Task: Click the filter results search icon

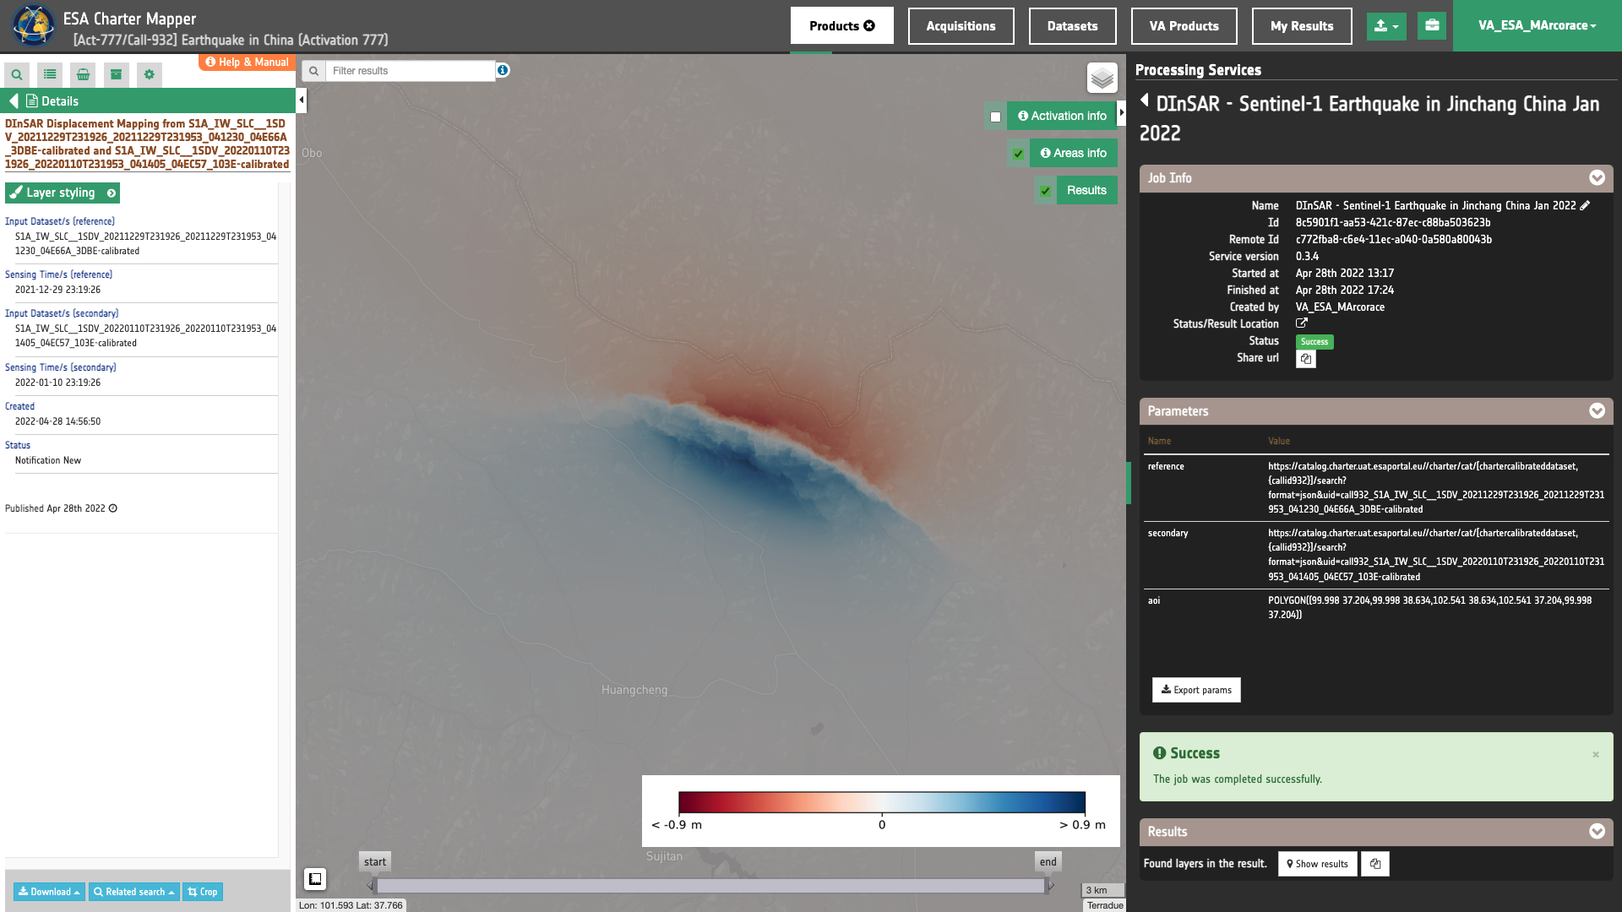Action: click(313, 71)
